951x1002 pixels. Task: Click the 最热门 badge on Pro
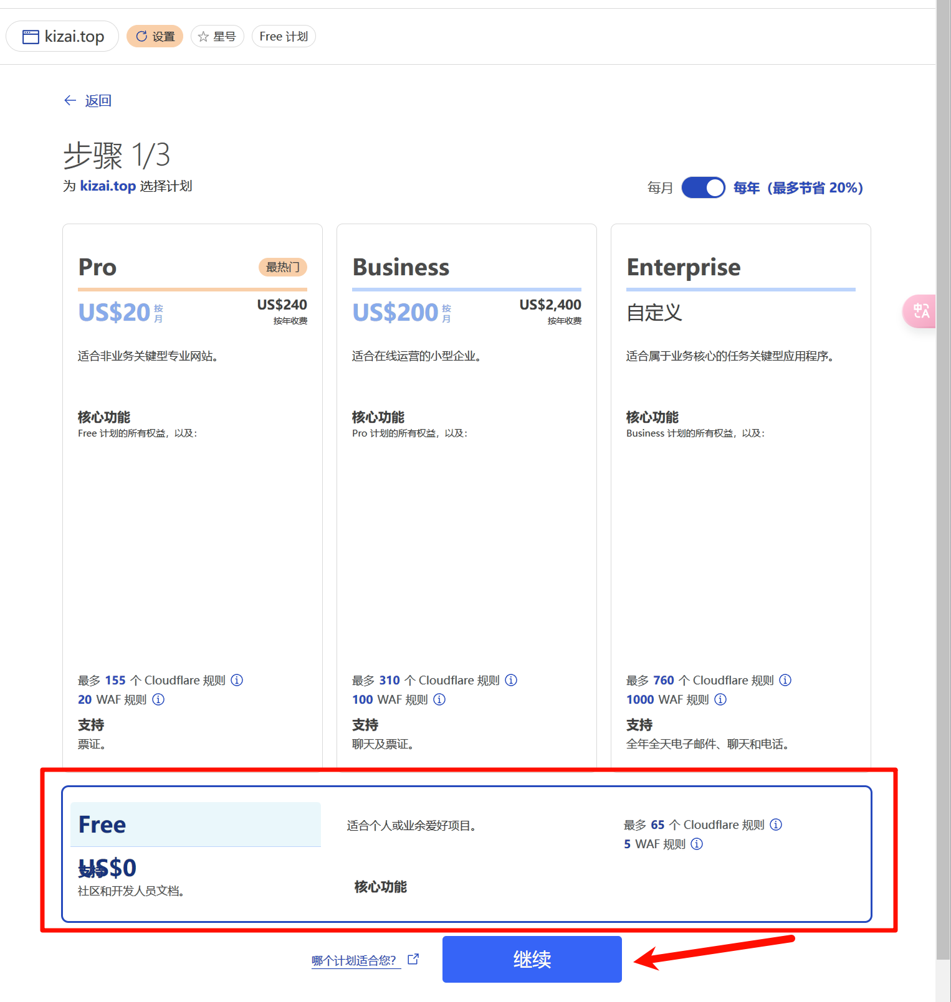(283, 267)
